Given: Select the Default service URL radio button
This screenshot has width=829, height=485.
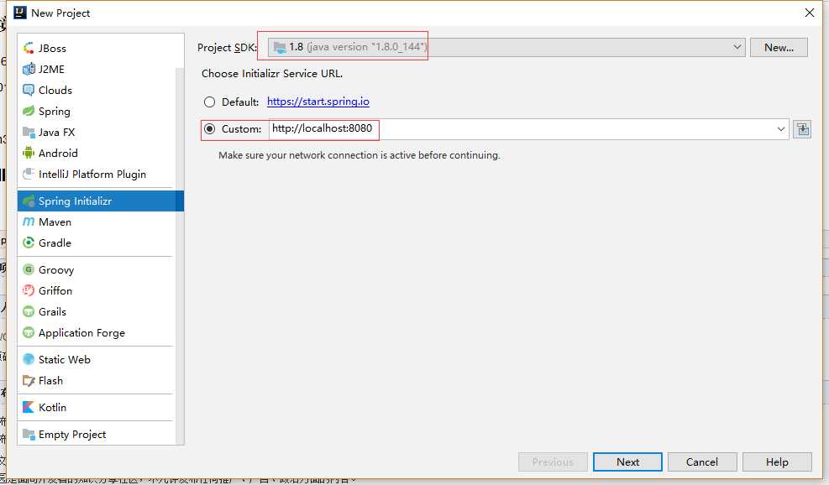Looking at the screenshot, I should click(209, 102).
